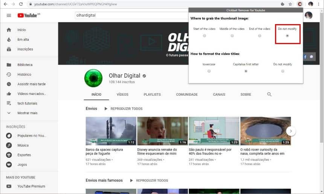Open São paulo é responsável video title
Viewport: 324px width, 194px height.
(210, 151)
